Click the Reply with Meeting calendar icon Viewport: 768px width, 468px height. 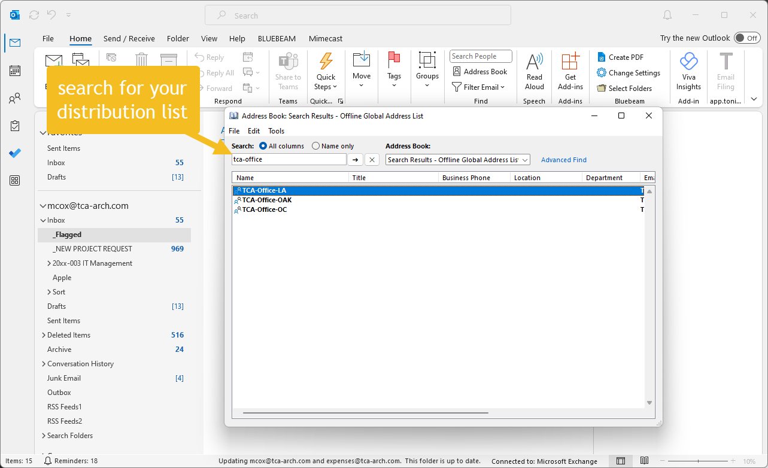(x=248, y=57)
